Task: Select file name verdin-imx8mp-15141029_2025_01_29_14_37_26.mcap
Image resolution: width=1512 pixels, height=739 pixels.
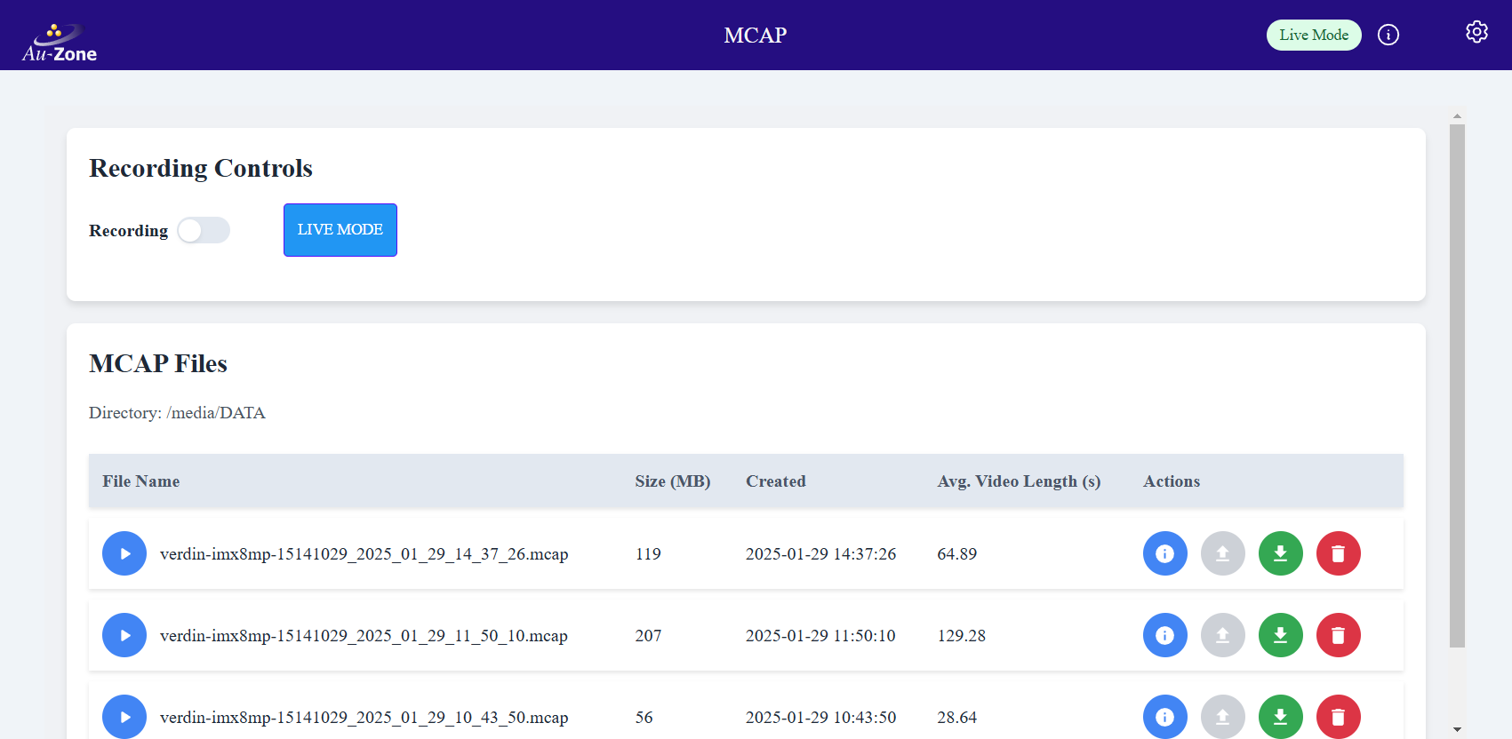Action: point(364,554)
